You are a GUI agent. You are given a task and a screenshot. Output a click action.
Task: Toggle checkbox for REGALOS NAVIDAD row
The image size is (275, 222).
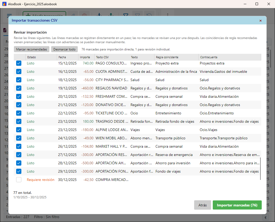pyautogui.click(x=19, y=88)
